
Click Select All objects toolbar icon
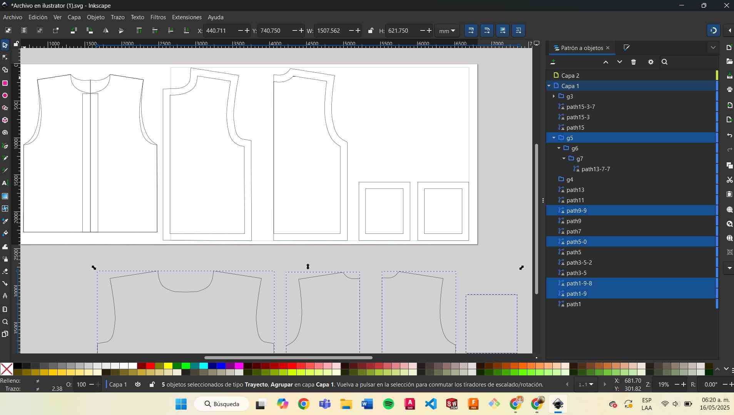(x=8, y=30)
